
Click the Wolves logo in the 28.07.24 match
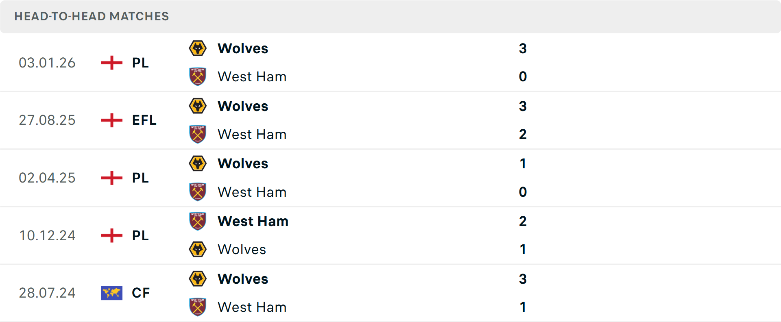(x=198, y=279)
